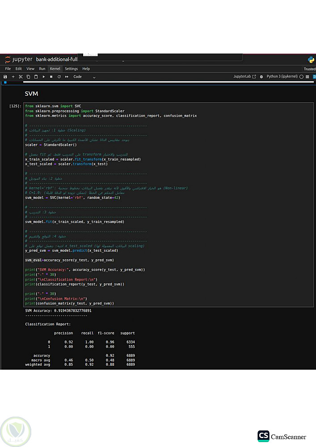Interrupt the kernel with the stop icon

pos(51,77)
